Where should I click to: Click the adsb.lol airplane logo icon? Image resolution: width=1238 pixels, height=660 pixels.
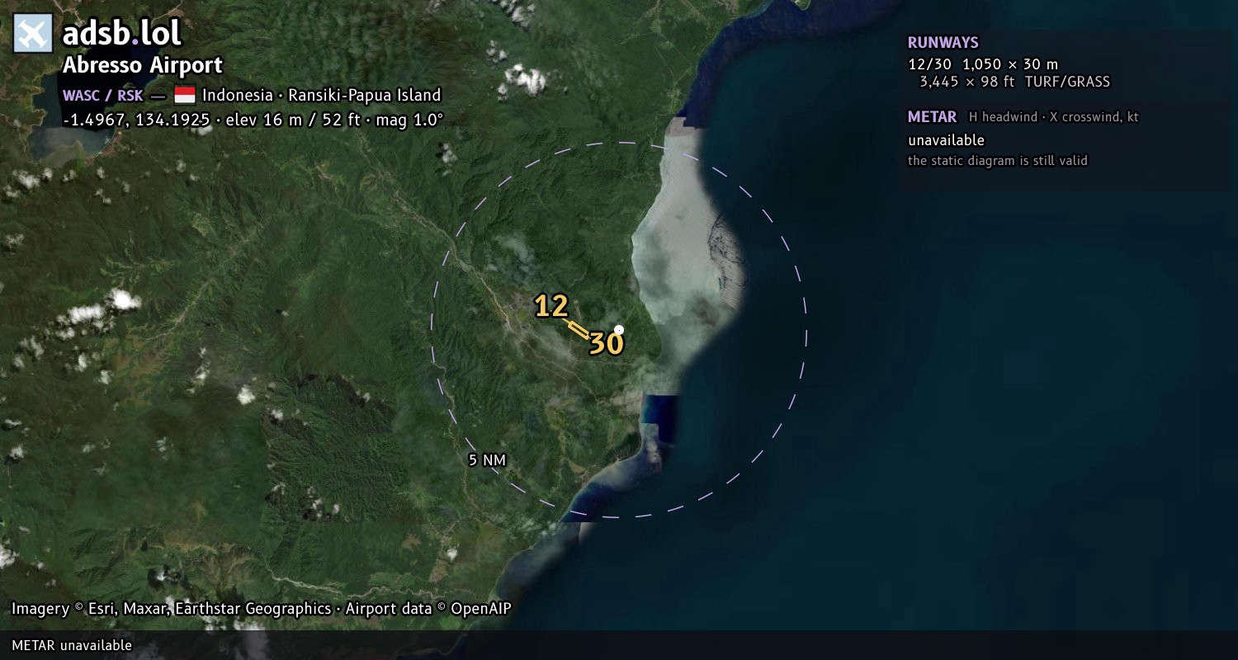(x=33, y=34)
